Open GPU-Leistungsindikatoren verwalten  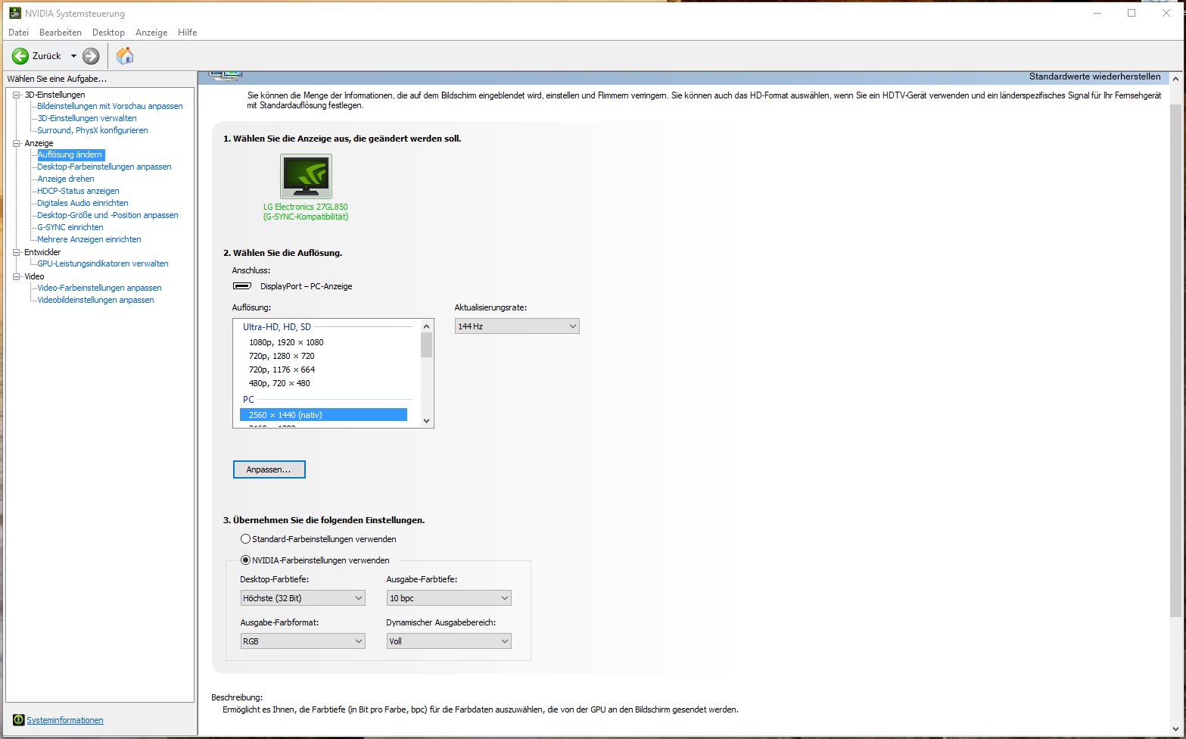(103, 263)
